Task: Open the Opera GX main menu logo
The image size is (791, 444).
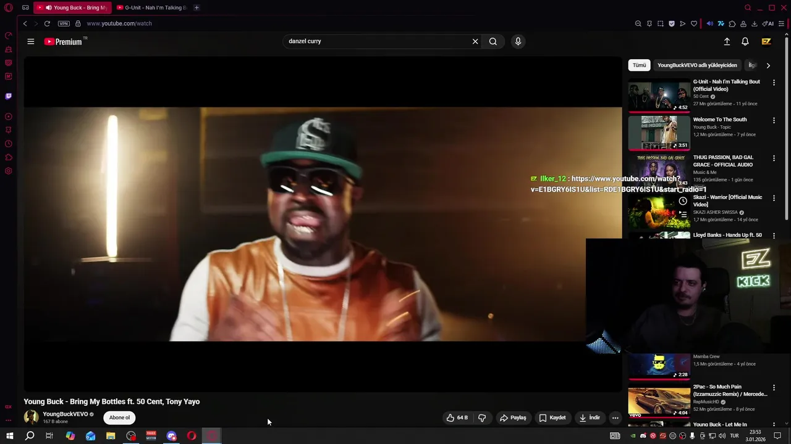Action: point(9,7)
